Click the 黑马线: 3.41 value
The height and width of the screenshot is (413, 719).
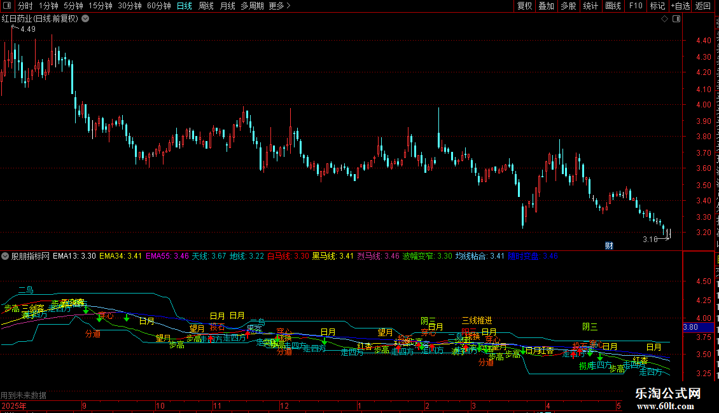(x=333, y=257)
